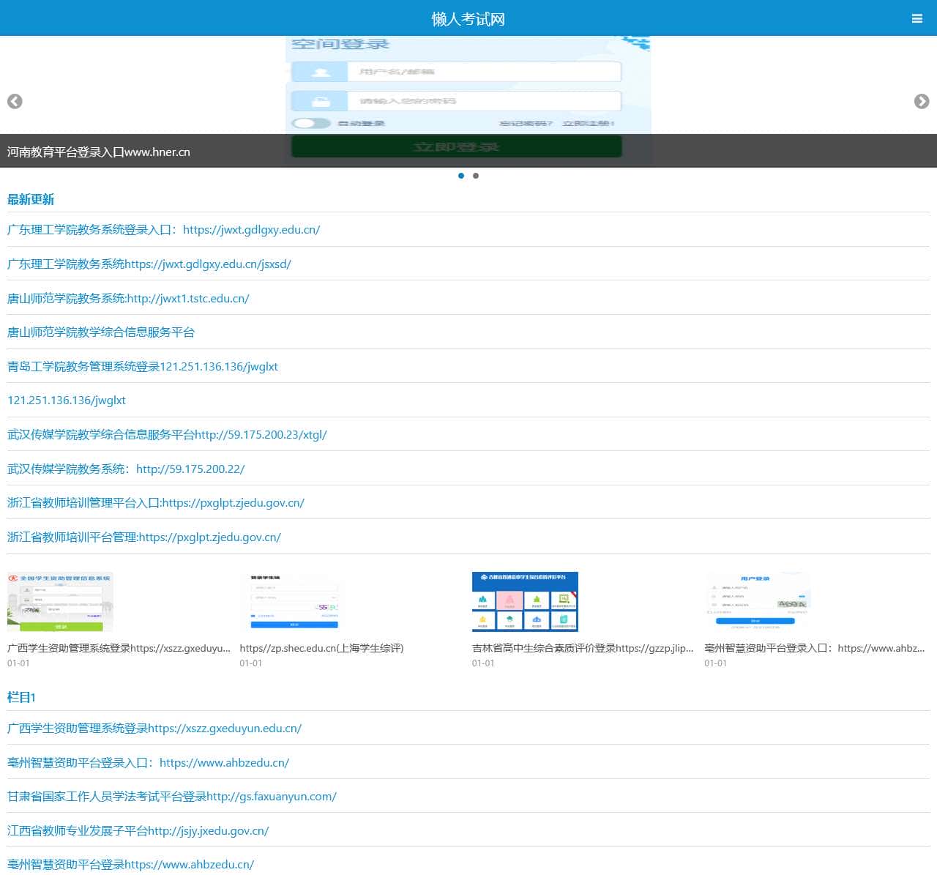Open the 懒人考试网 site title
Screen dimensions: 937x875
point(468,19)
